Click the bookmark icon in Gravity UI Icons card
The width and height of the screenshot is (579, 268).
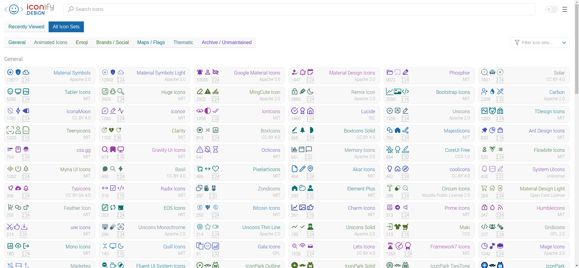[x=113, y=149]
